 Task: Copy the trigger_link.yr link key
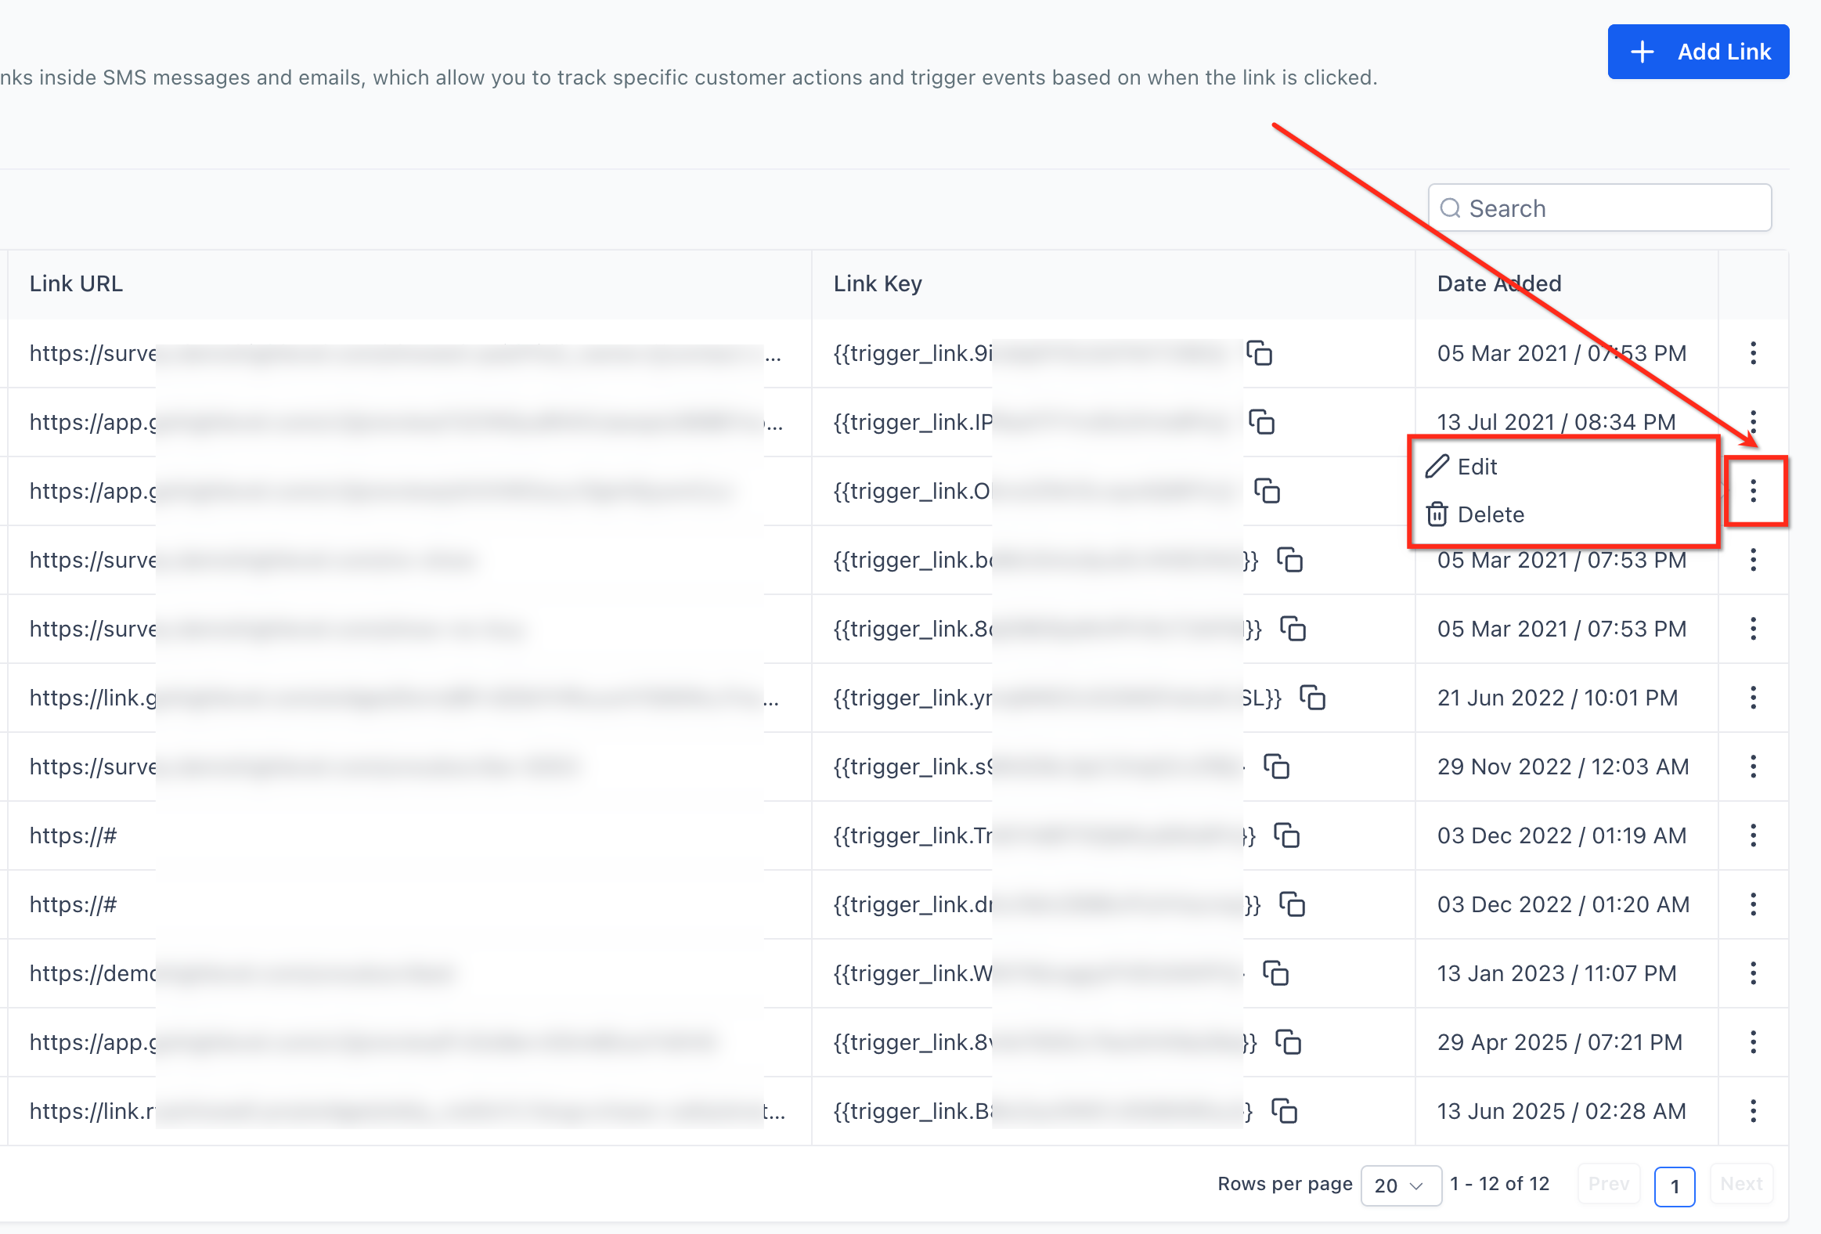[x=1312, y=698]
